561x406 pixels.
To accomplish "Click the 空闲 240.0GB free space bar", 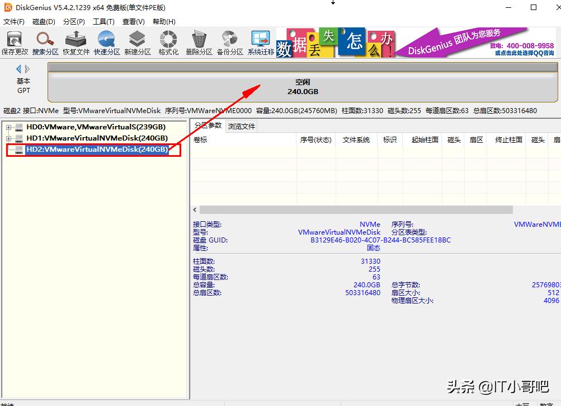I will pos(303,87).
